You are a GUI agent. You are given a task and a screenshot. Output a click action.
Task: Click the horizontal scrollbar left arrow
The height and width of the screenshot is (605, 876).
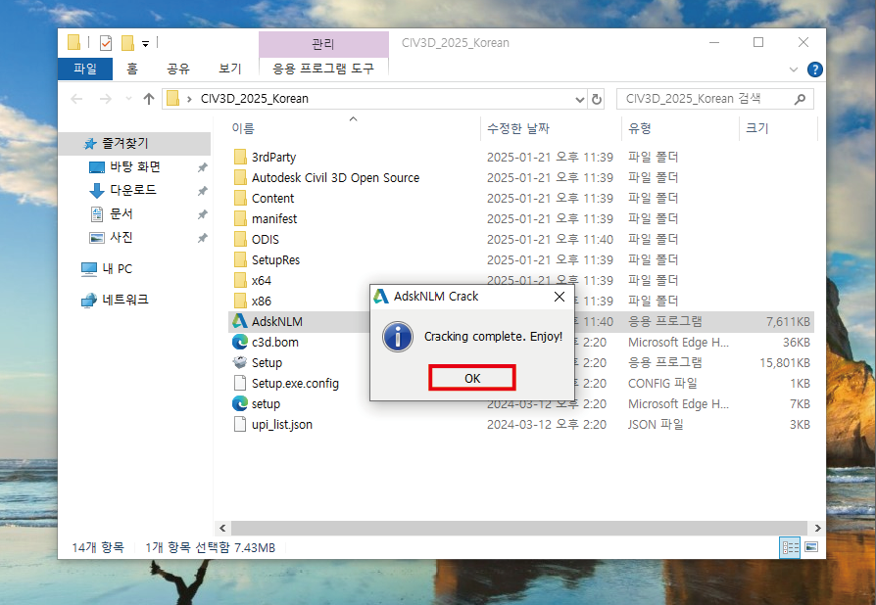click(222, 528)
